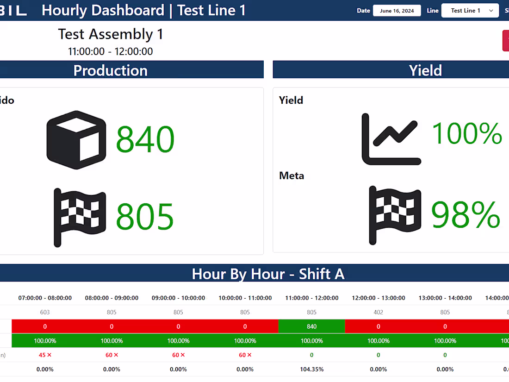Expand the chevron on the Line dropdown

(x=491, y=10)
